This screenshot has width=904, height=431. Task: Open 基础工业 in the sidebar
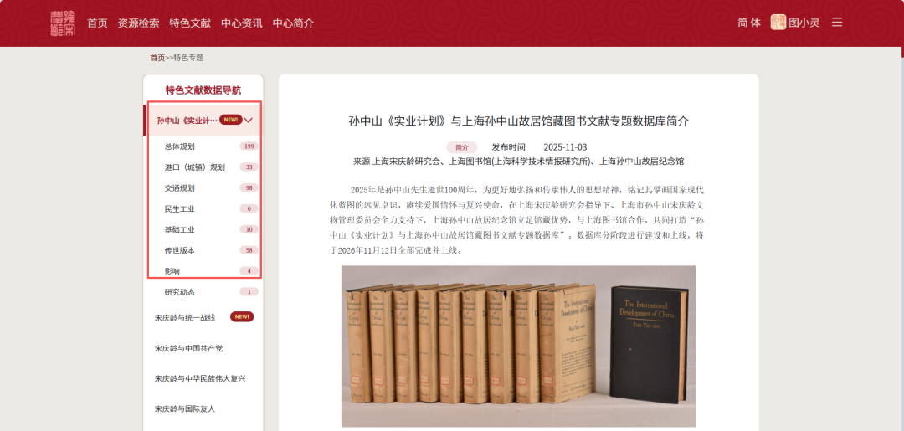(179, 229)
